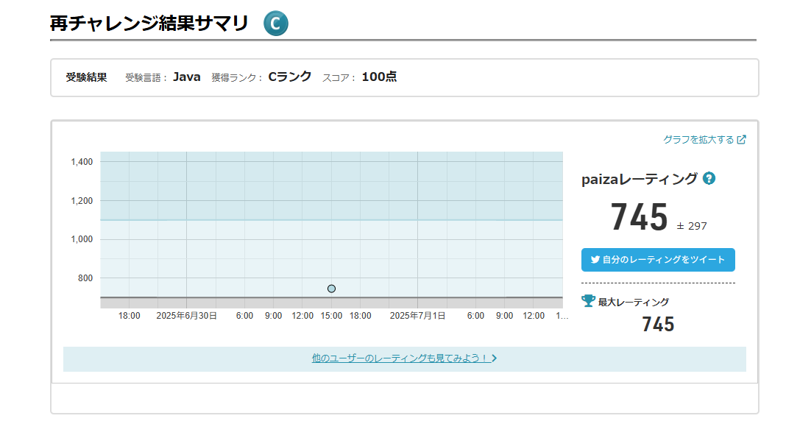This screenshot has width=786, height=424.
Task: Open the グラフを拡大する link
Action: (x=698, y=140)
